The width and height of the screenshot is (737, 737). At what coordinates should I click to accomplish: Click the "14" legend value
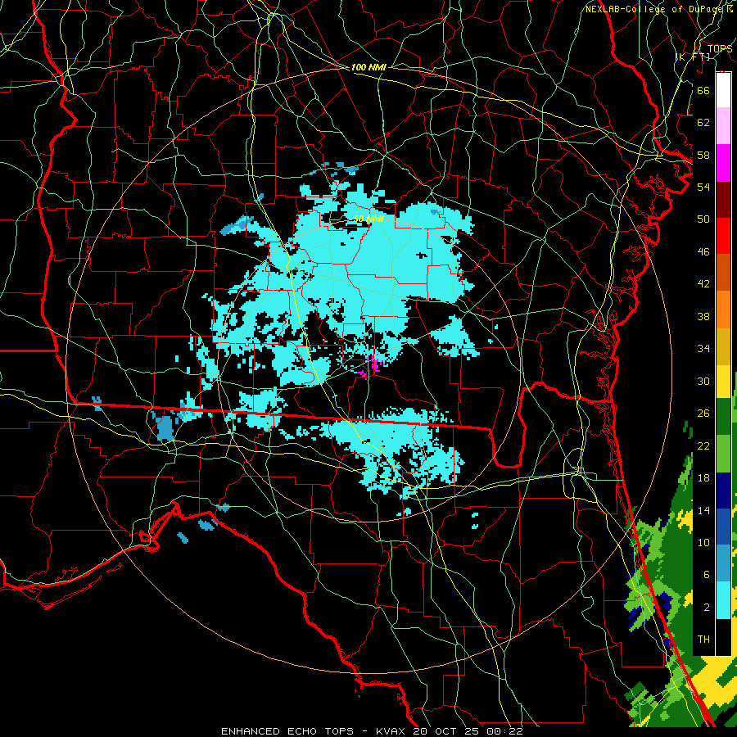[x=703, y=510]
